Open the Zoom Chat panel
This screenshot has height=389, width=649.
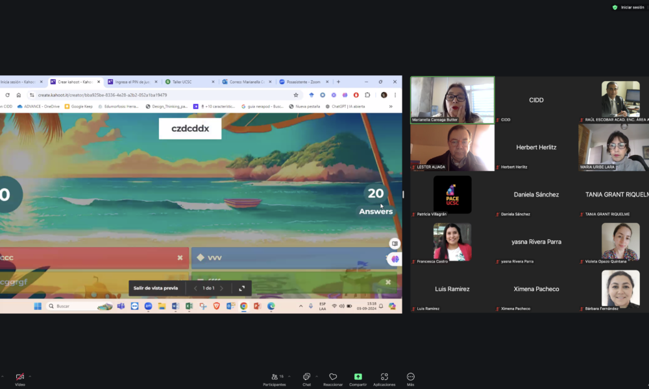(306, 379)
